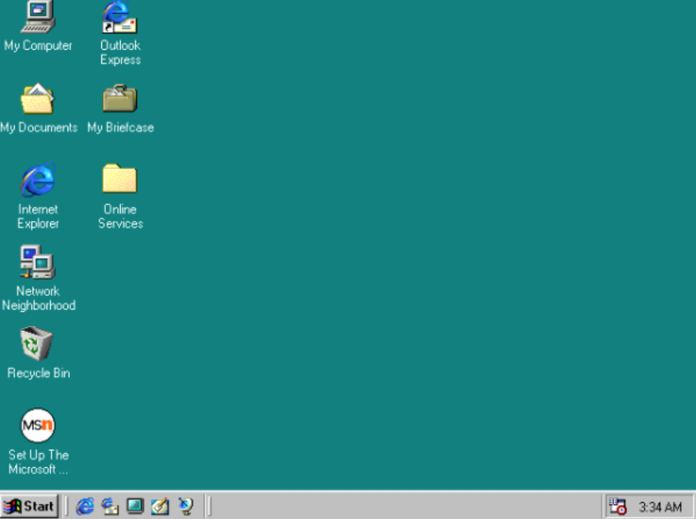This screenshot has width=696, height=519.
Task: Launch Outlook Express from the taskbar Quick Launch
Action: pyautogui.click(x=110, y=506)
